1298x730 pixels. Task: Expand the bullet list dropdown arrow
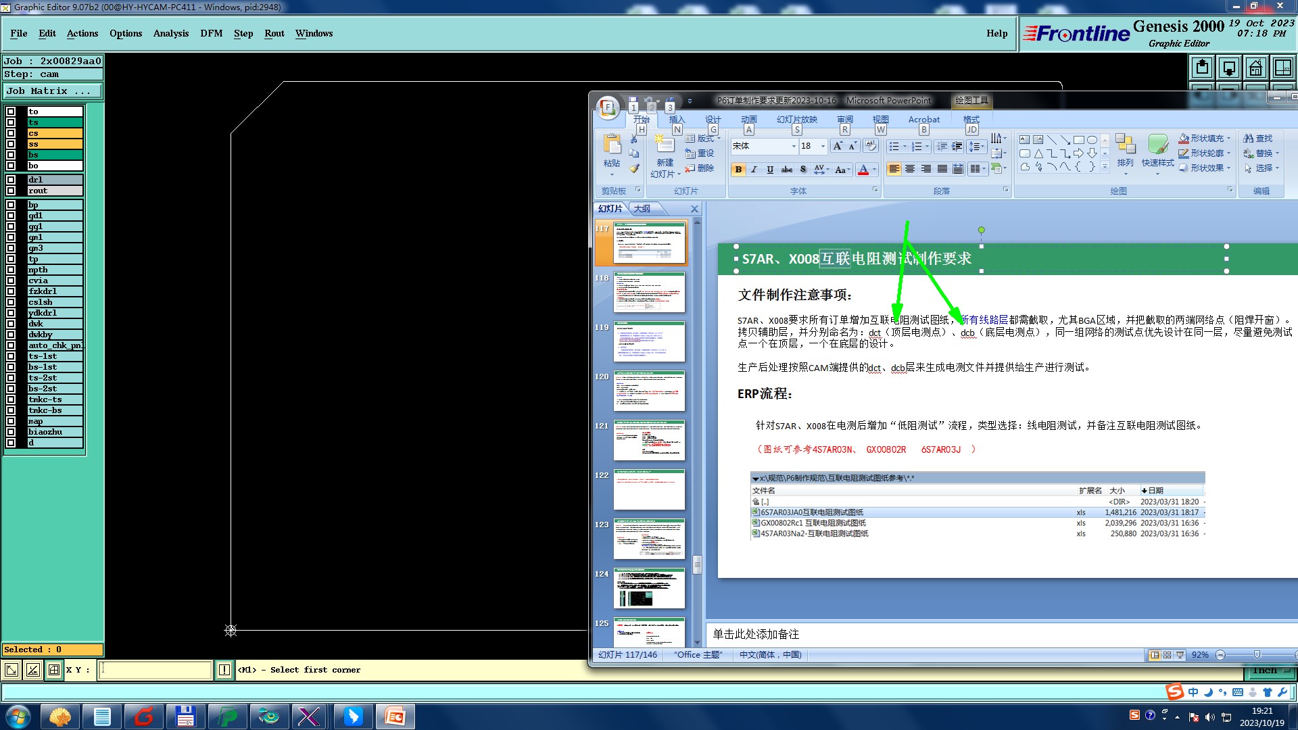pos(905,146)
